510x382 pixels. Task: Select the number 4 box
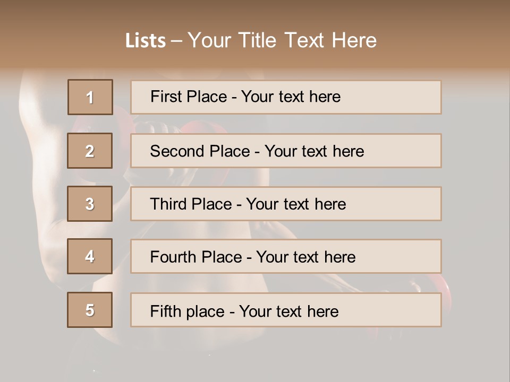(x=90, y=256)
